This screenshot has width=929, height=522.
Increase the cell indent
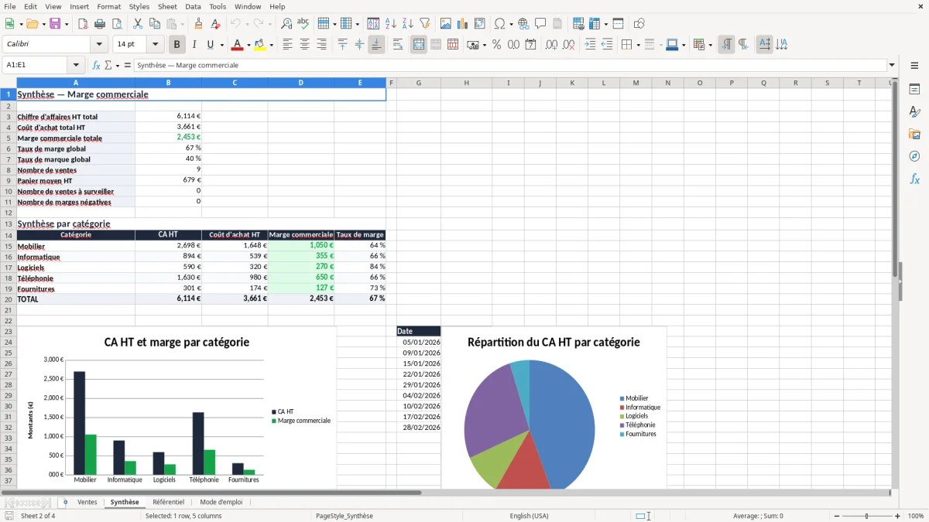590,45
